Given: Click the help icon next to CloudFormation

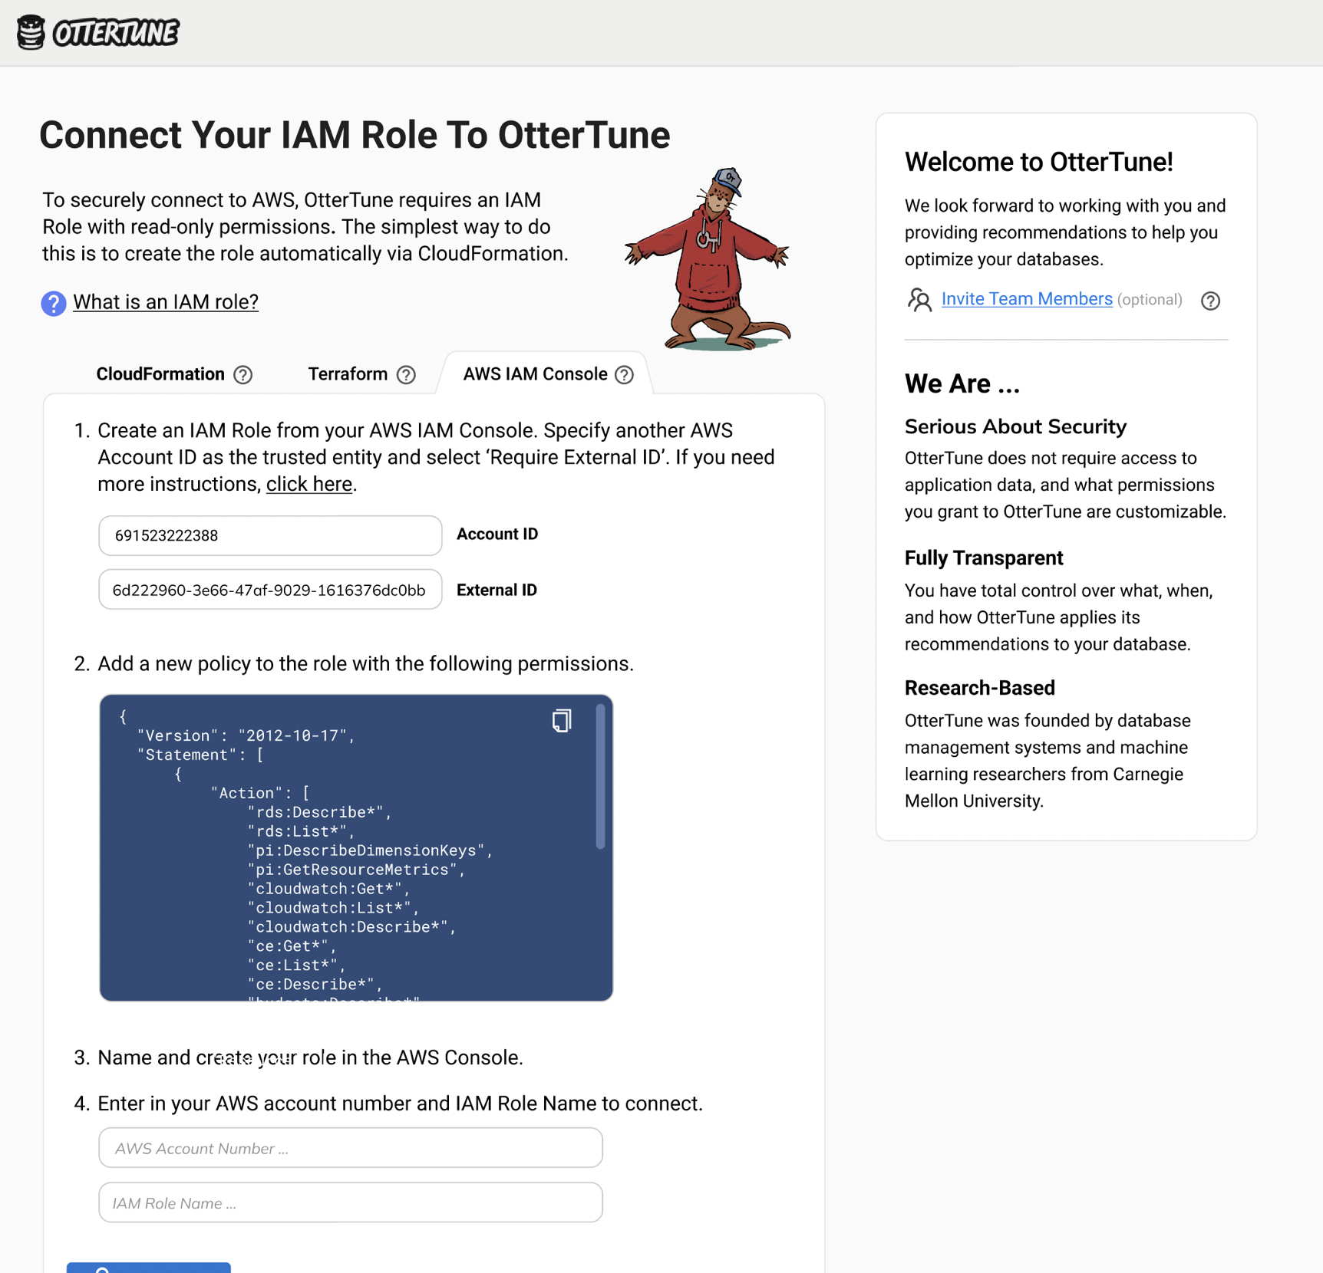Looking at the screenshot, I should coord(243,375).
